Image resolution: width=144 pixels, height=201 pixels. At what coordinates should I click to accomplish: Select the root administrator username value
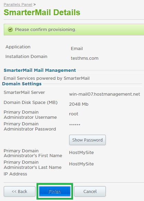[x=73, y=114]
